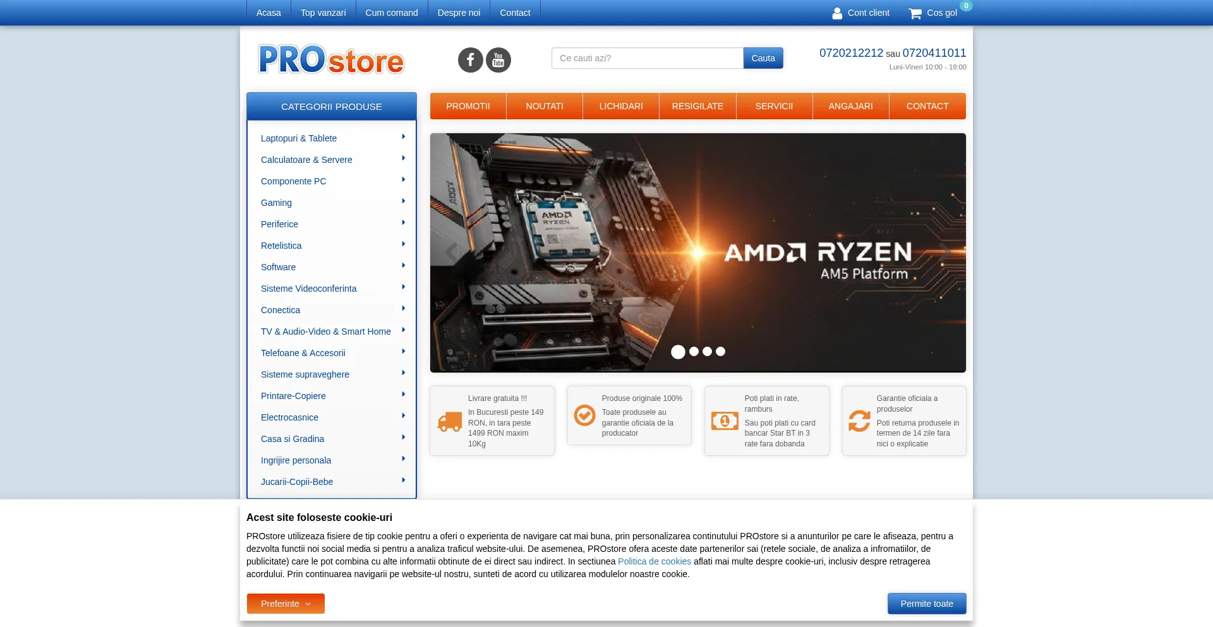
Task: Go to next slide in banner carousel
Action: click(x=945, y=251)
